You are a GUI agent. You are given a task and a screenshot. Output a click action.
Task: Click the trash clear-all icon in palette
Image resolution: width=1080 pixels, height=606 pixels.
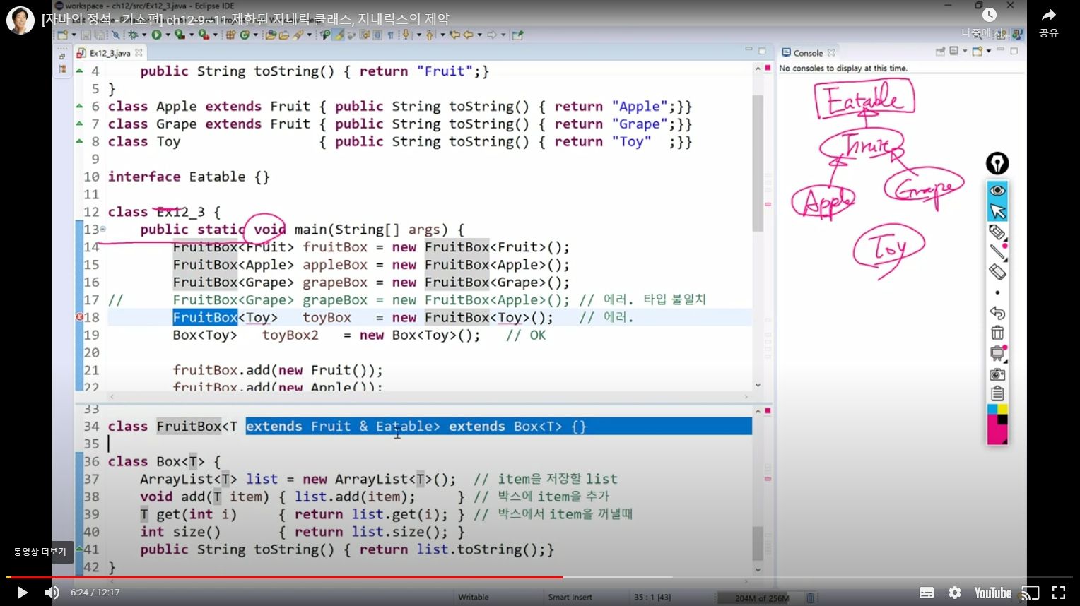click(997, 333)
